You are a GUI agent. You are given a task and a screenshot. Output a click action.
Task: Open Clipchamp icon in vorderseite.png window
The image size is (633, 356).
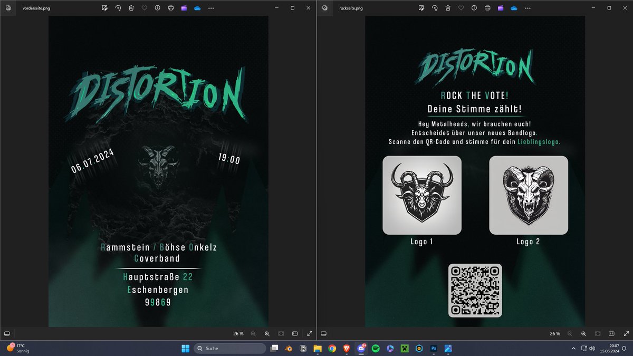[184, 8]
